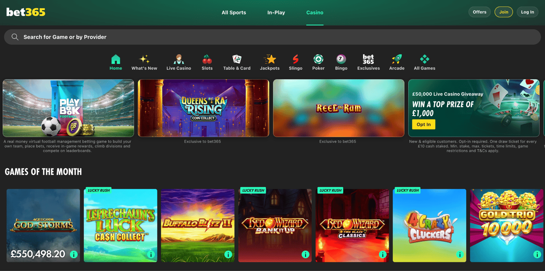This screenshot has width=545, height=271.
Task: Open the Table & Card category
Action: coord(237,62)
